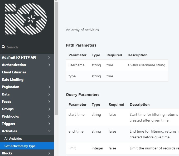Image resolution: width=179 pixels, height=156 pixels.
Task: Collapse the Activities section chevron
Action: (x=49, y=131)
